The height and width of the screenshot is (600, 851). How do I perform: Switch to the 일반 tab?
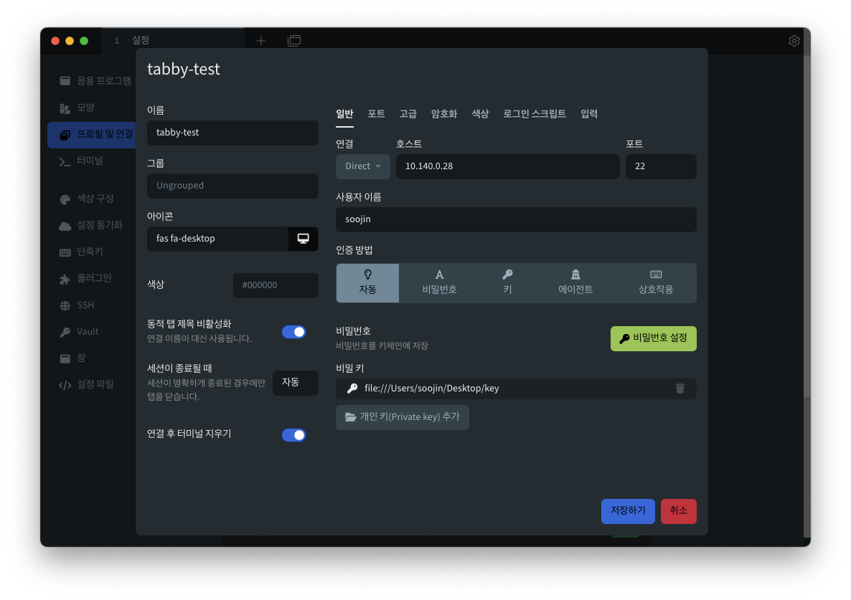coord(344,114)
